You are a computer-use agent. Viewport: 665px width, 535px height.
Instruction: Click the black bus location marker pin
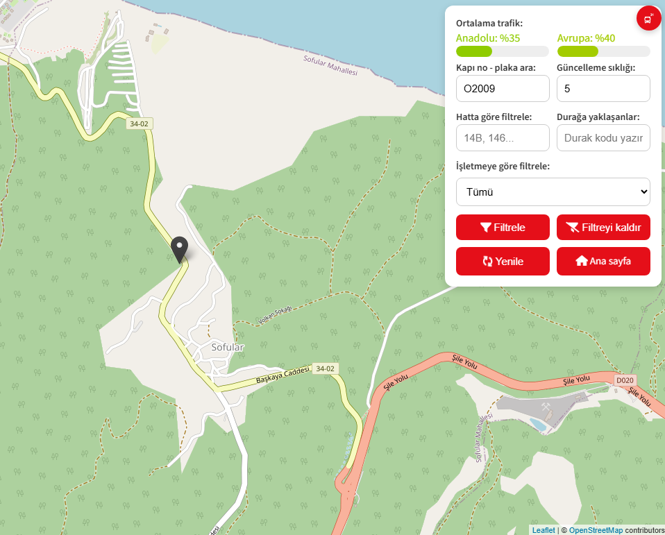point(179,250)
